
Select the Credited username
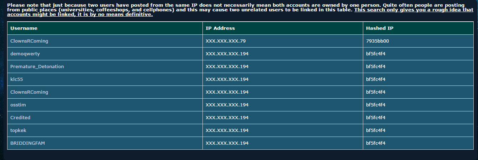point(20,117)
